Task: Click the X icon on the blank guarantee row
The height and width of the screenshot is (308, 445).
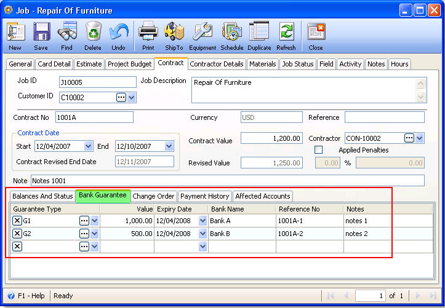Action: [x=17, y=247]
